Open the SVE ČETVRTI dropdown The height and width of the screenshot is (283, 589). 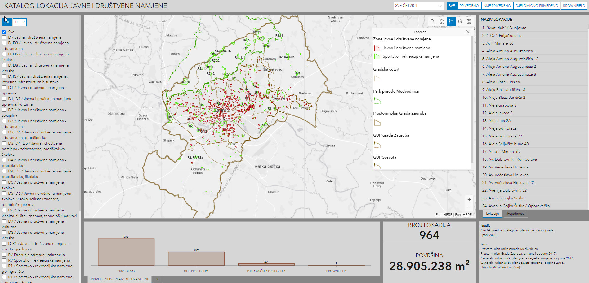point(419,6)
